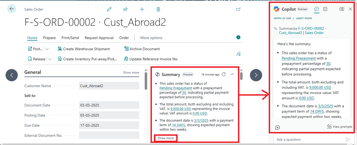Go to next record arrow
357x145 pixels.
(256, 75)
